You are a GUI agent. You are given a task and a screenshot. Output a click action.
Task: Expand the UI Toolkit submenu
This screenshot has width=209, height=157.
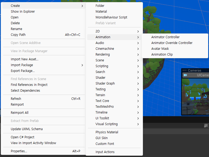pos(114,118)
